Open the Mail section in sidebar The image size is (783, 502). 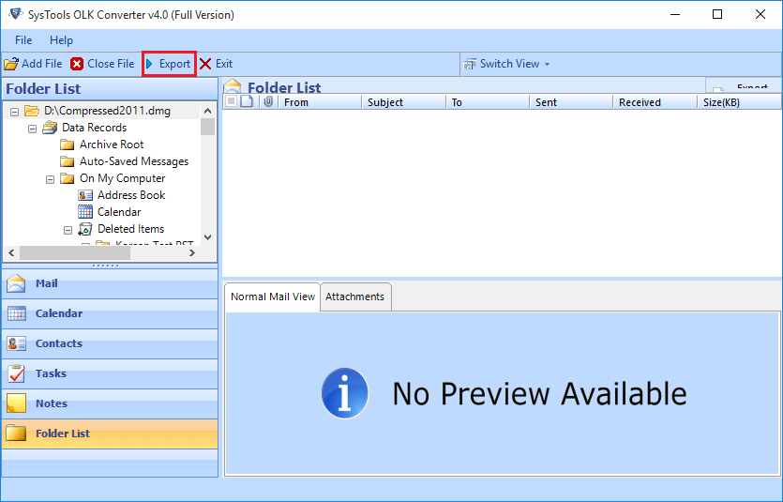coord(47,283)
